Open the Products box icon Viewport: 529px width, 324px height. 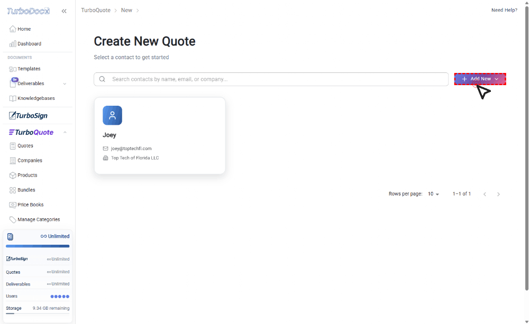coord(13,175)
